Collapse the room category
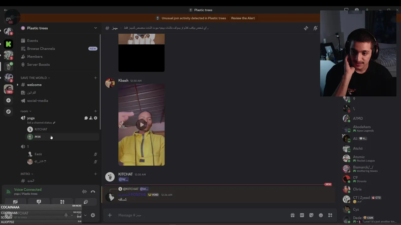This screenshot has width=401, height=225. [26, 111]
